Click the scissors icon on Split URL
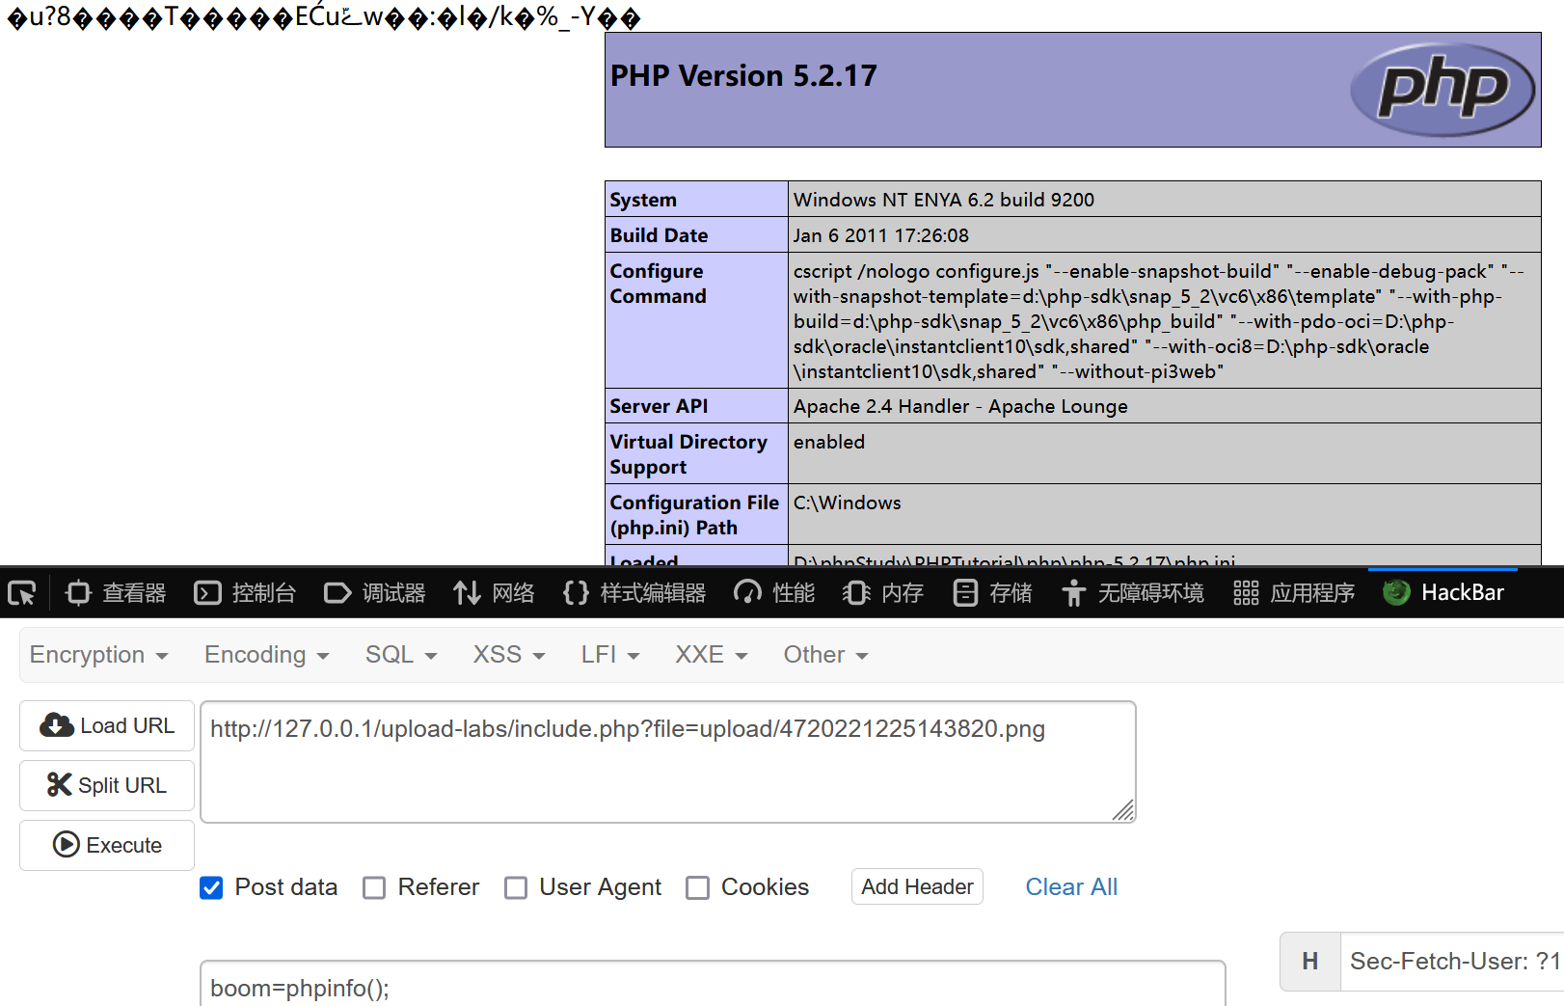Image resolution: width=1564 pixels, height=1006 pixels. coord(59,785)
